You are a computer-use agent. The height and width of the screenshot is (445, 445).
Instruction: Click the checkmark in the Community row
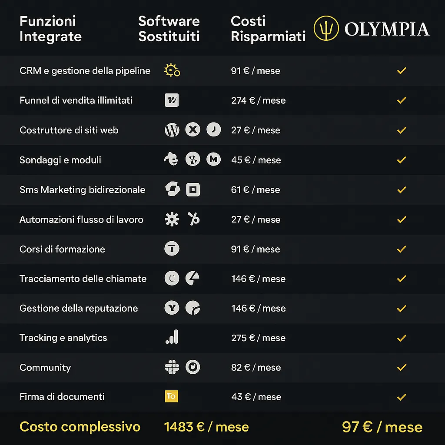[402, 367]
